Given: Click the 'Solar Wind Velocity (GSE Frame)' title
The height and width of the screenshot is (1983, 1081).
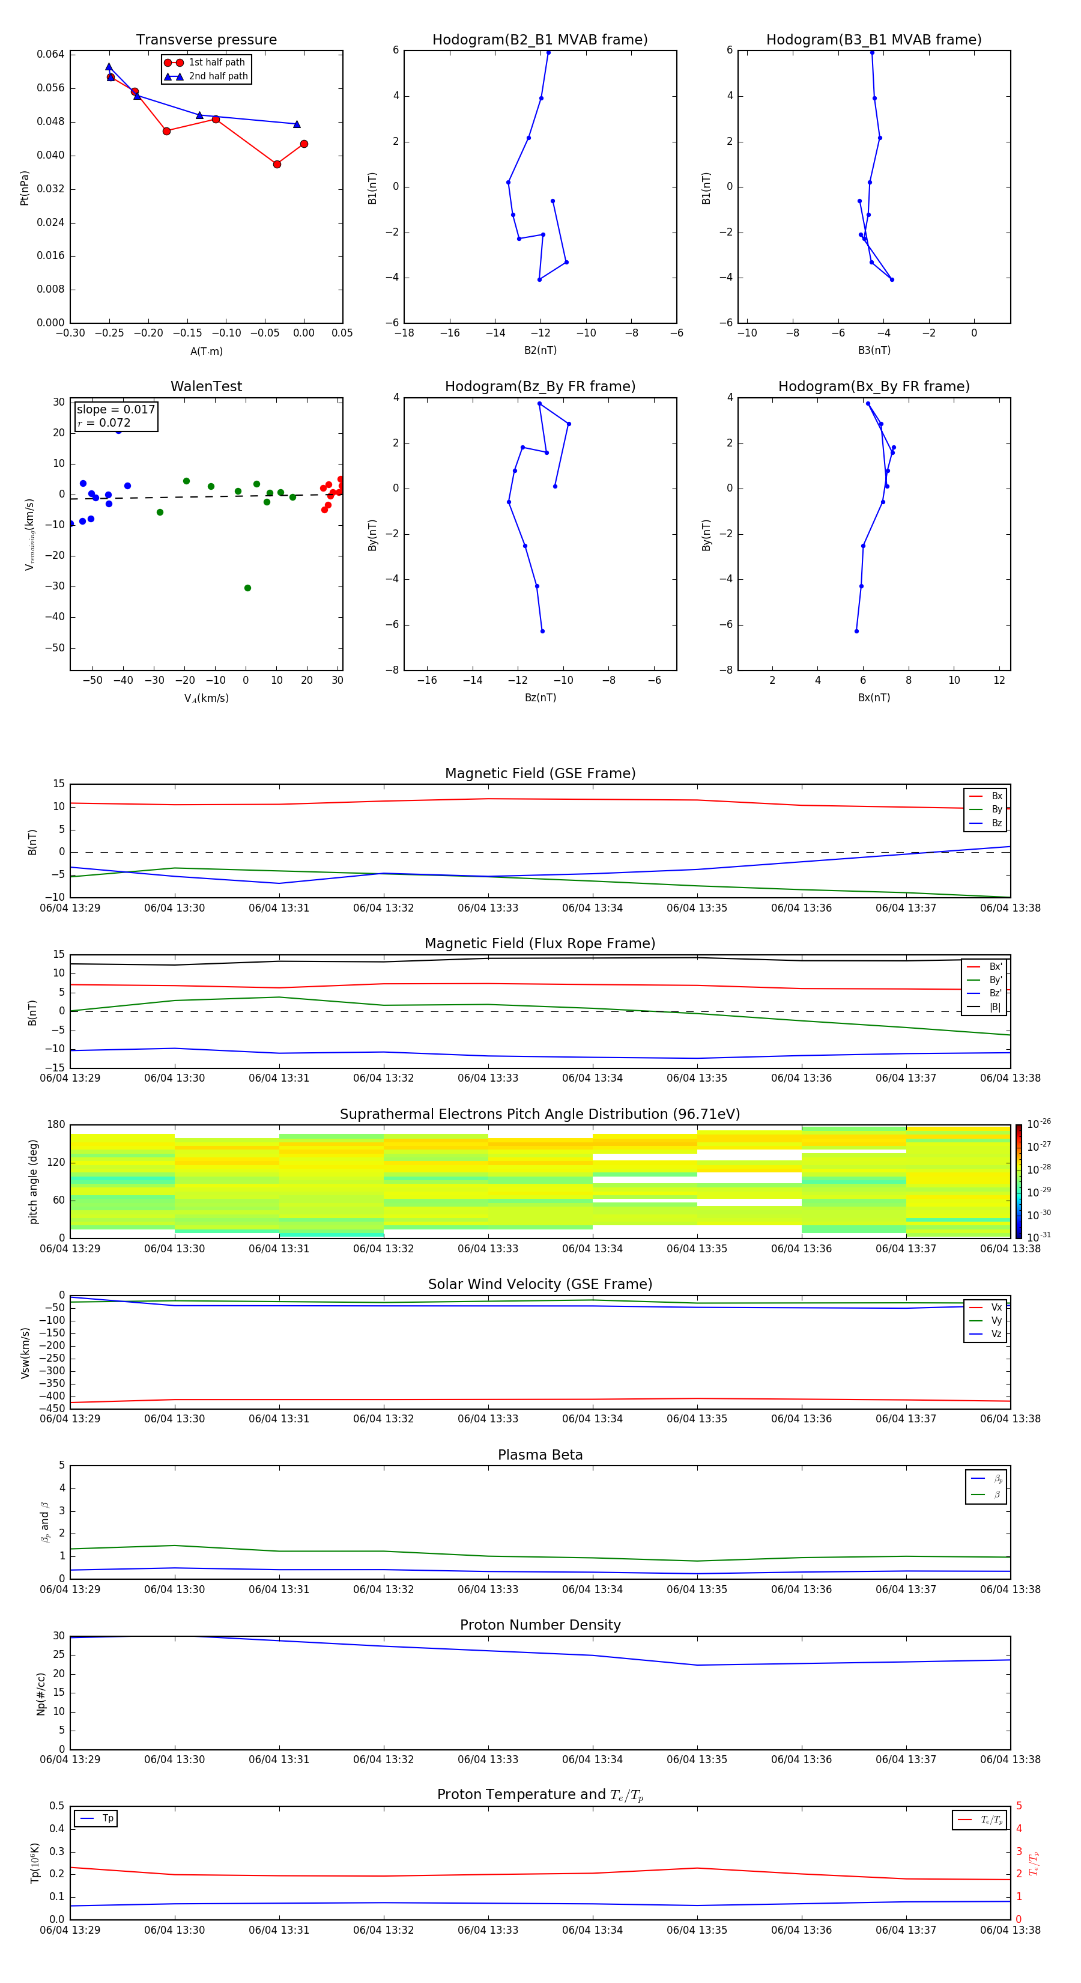Looking at the screenshot, I should click(540, 1285).
